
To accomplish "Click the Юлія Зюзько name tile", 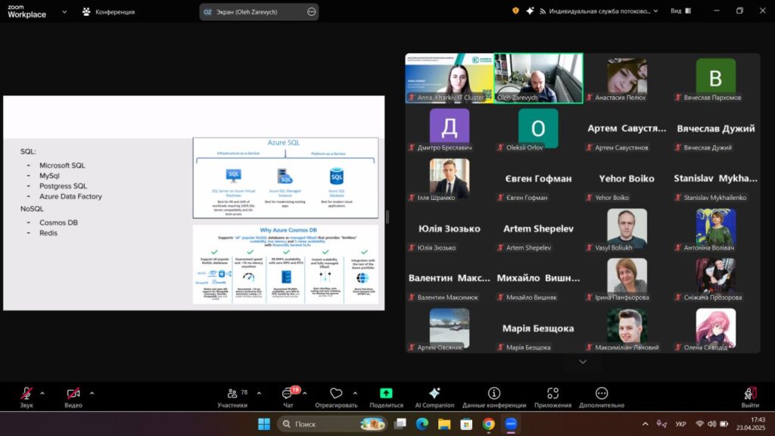I will (450, 228).
